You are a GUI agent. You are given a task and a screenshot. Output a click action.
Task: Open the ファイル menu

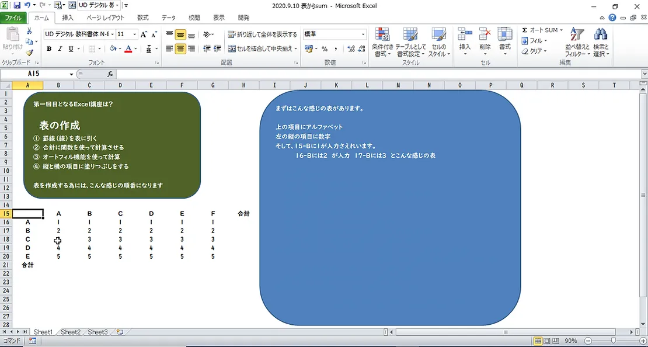click(13, 17)
